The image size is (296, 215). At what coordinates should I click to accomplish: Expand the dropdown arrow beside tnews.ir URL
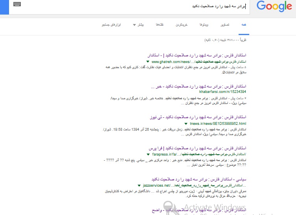(186, 124)
